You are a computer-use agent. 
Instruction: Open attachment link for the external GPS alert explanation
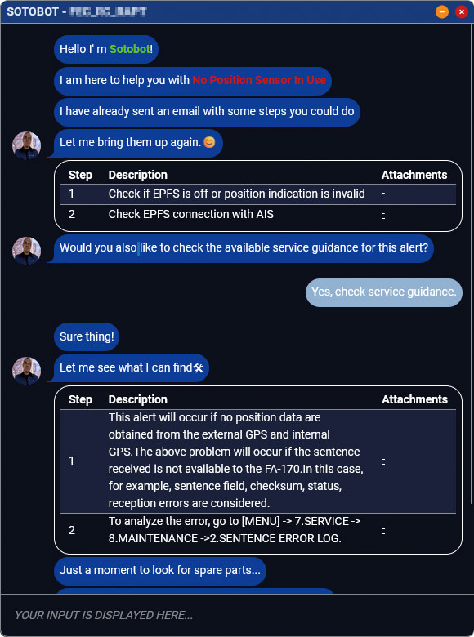(383, 461)
